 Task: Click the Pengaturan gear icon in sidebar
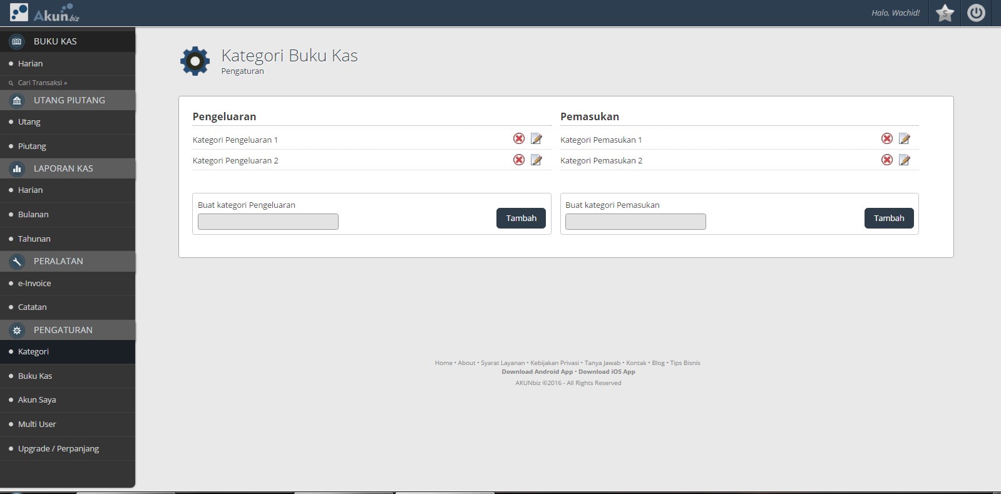pyautogui.click(x=17, y=330)
